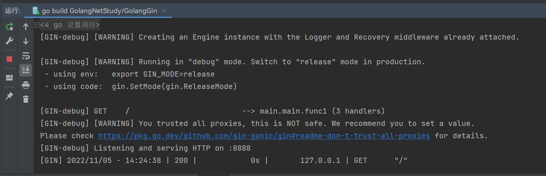Viewport: 546px width, 176px height.
Task: Jump up the stack trace arrow
Action: [x=26, y=27]
